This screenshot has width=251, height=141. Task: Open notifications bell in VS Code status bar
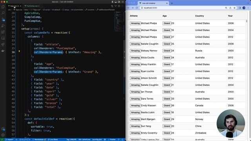coord(122,139)
